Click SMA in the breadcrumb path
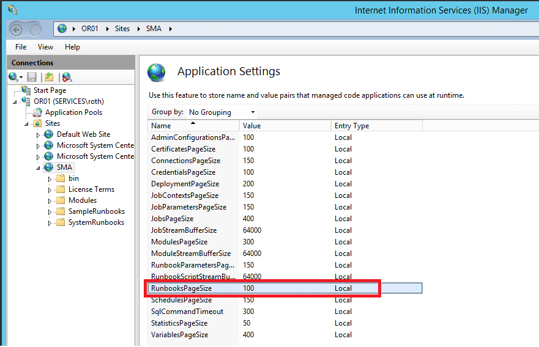The image size is (539, 347). (x=154, y=29)
